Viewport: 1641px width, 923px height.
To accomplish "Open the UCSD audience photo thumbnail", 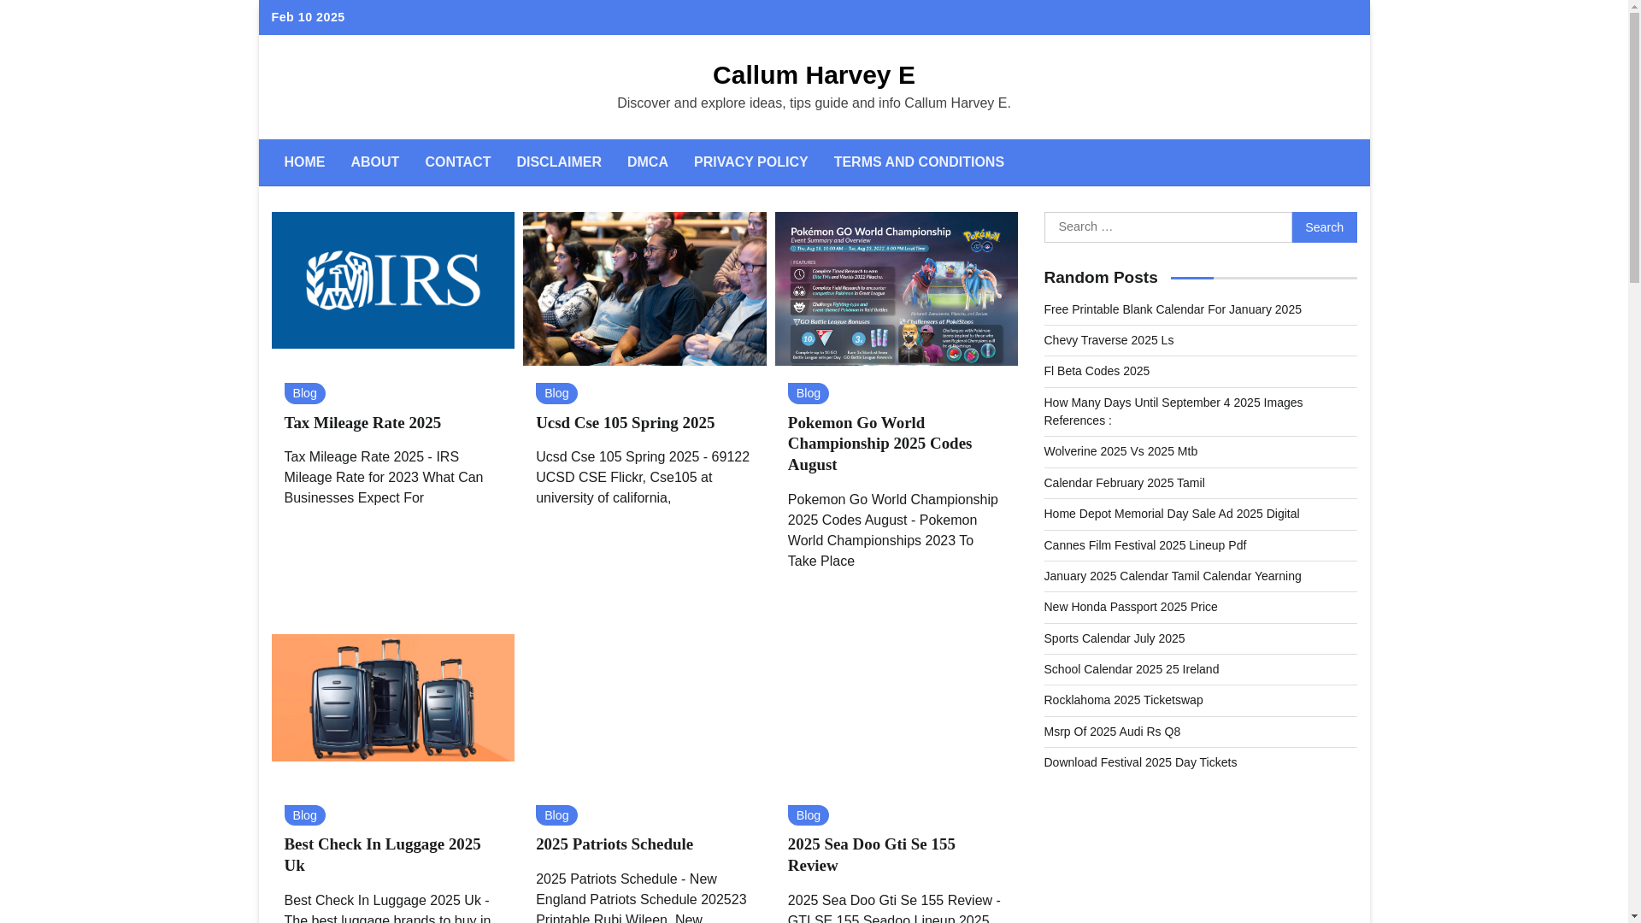I will click(x=644, y=289).
